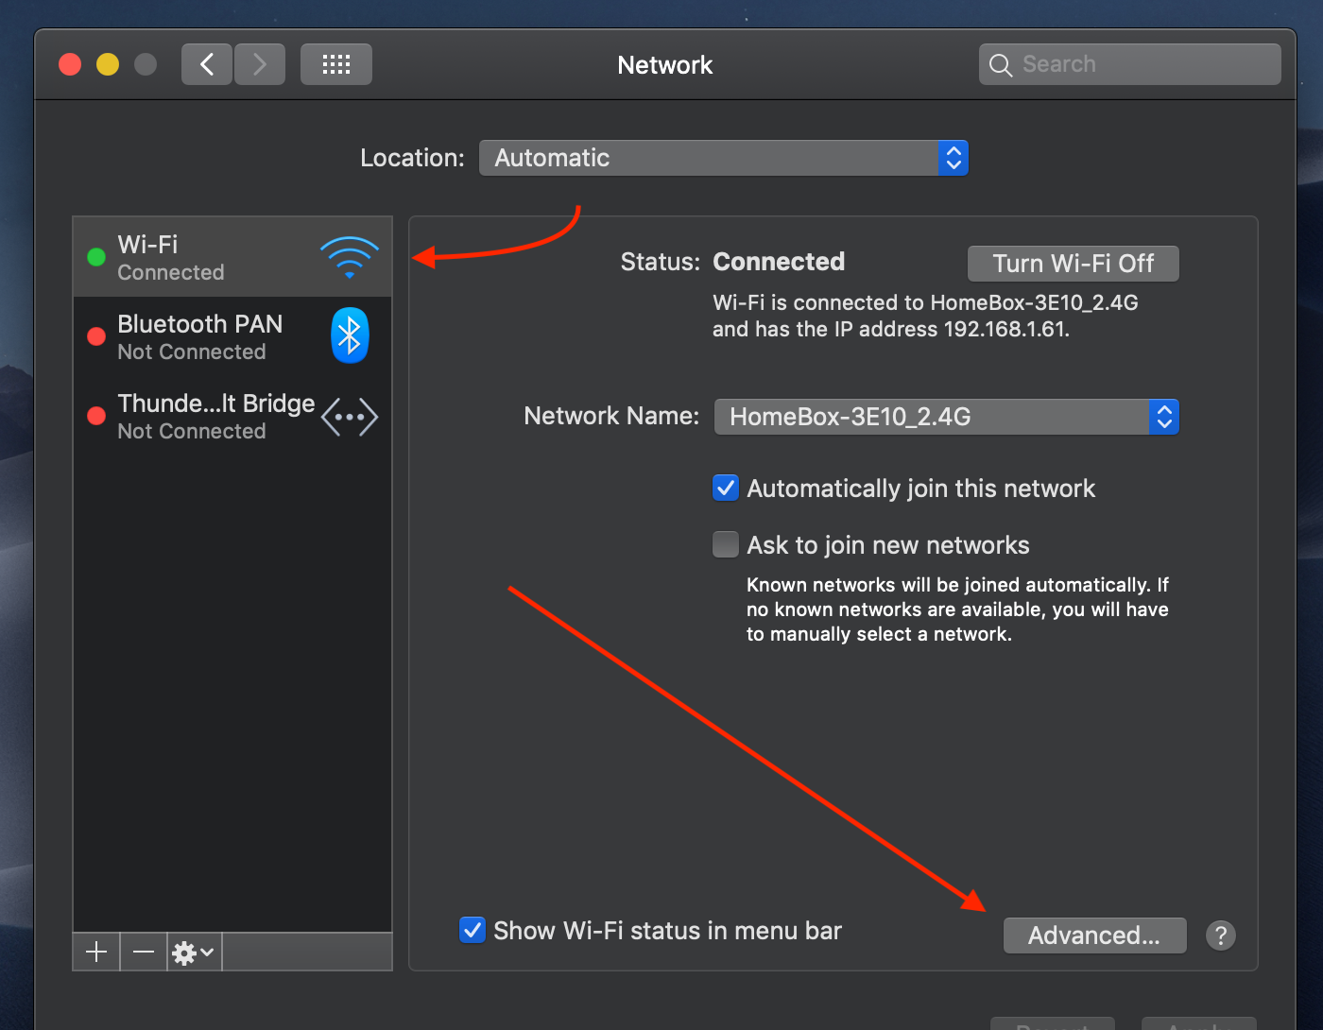
Task: Click the Known networks will be joined note
Action: tap(957, 609)
